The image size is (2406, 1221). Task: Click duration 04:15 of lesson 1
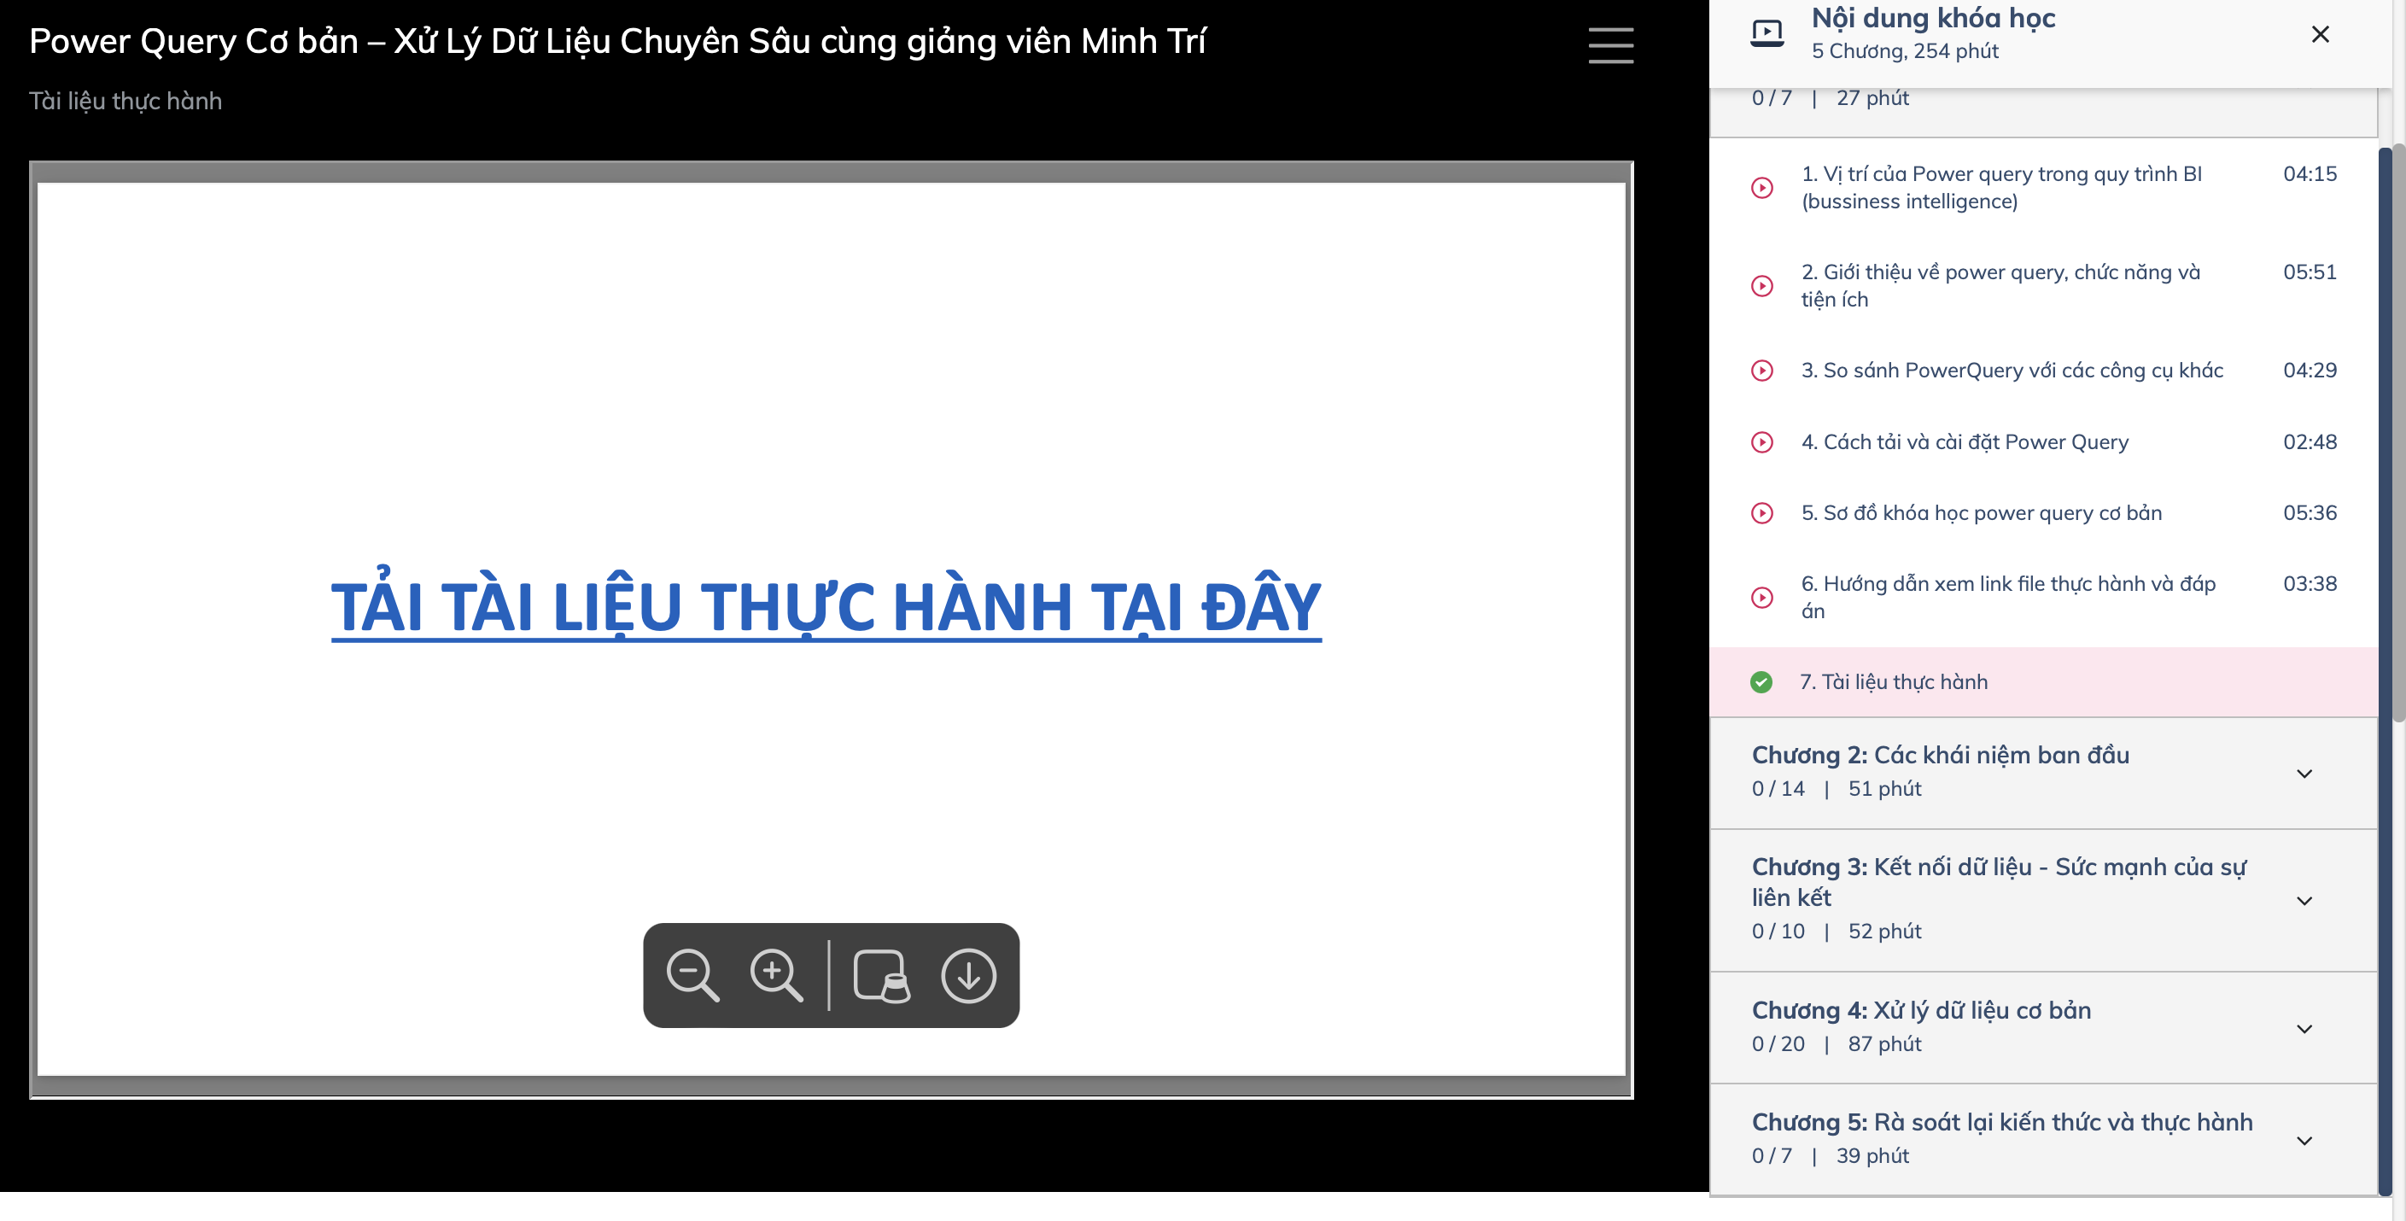[2310, 174]
